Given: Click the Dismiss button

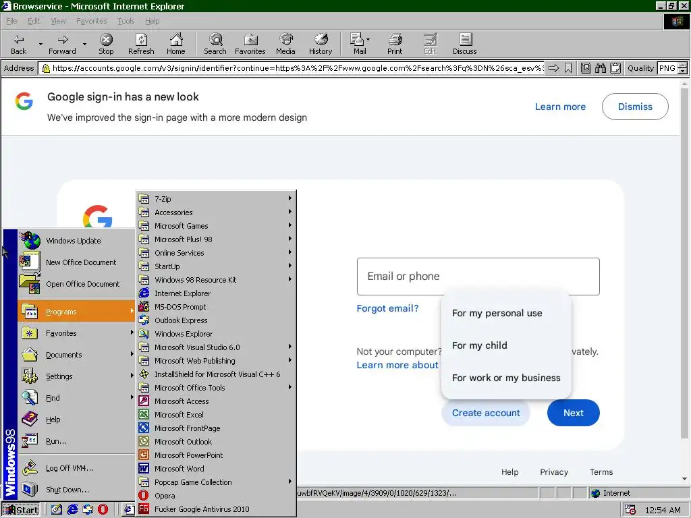Looking at the screenshot, I should pyautogui.click(x=635, y=107).
